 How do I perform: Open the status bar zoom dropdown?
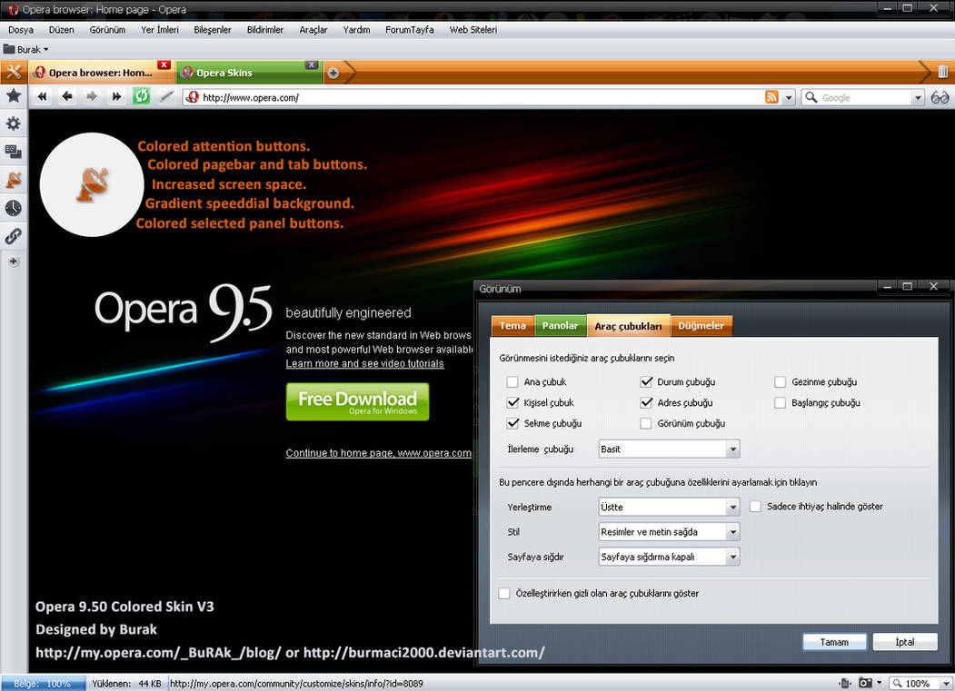pos(946,684)
